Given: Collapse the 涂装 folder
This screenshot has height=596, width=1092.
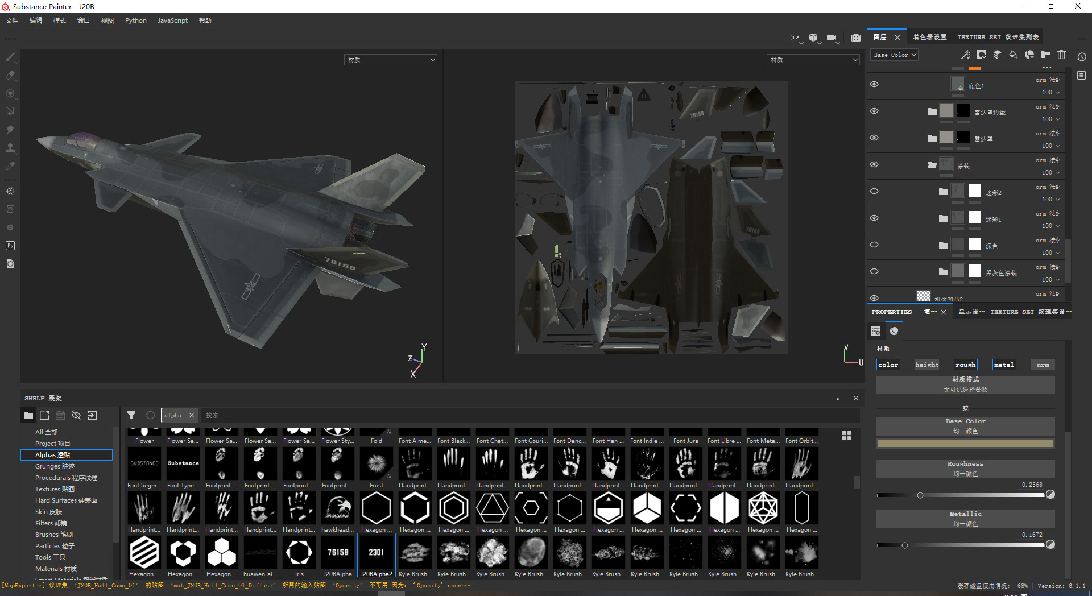Looking at the screenshot, I should coord(932,165).
